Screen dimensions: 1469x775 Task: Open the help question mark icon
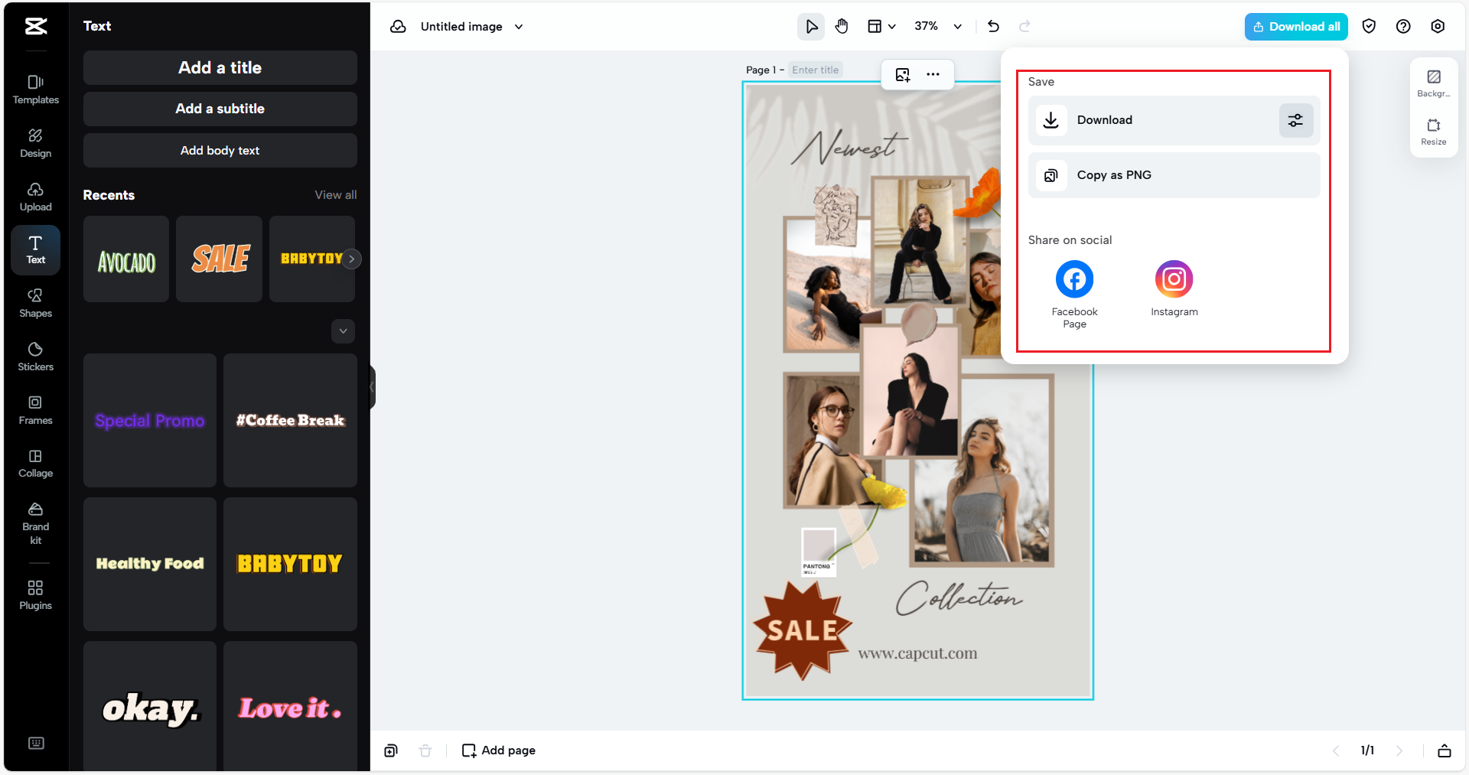[1403, 27]
